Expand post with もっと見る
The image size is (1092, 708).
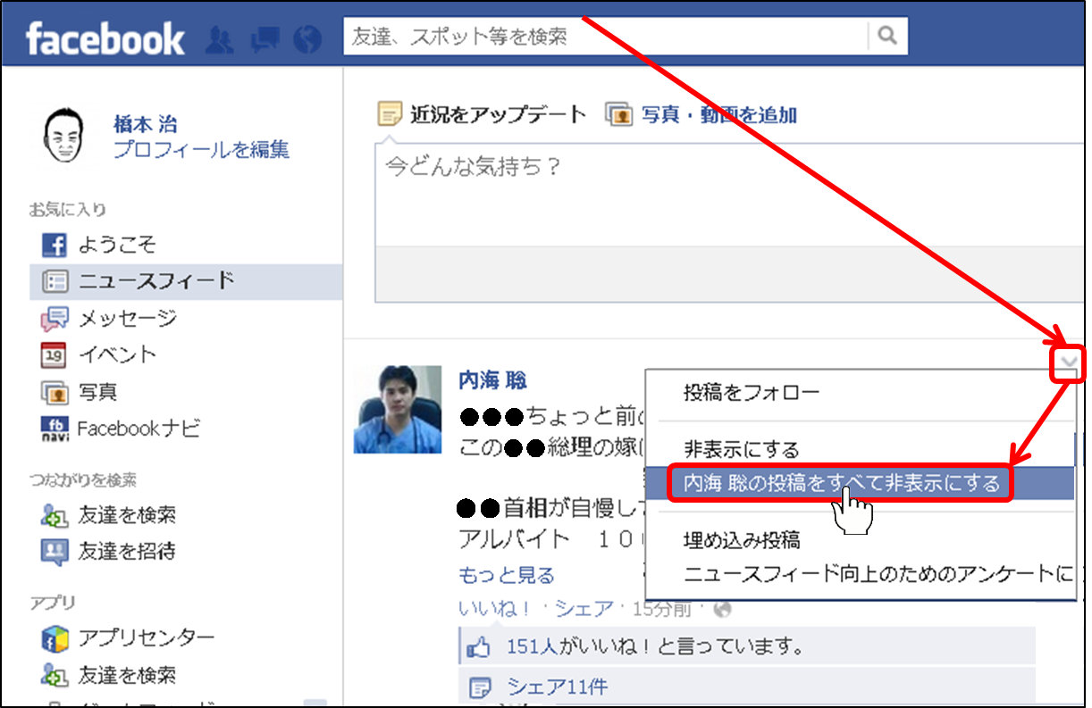point(506,575)
